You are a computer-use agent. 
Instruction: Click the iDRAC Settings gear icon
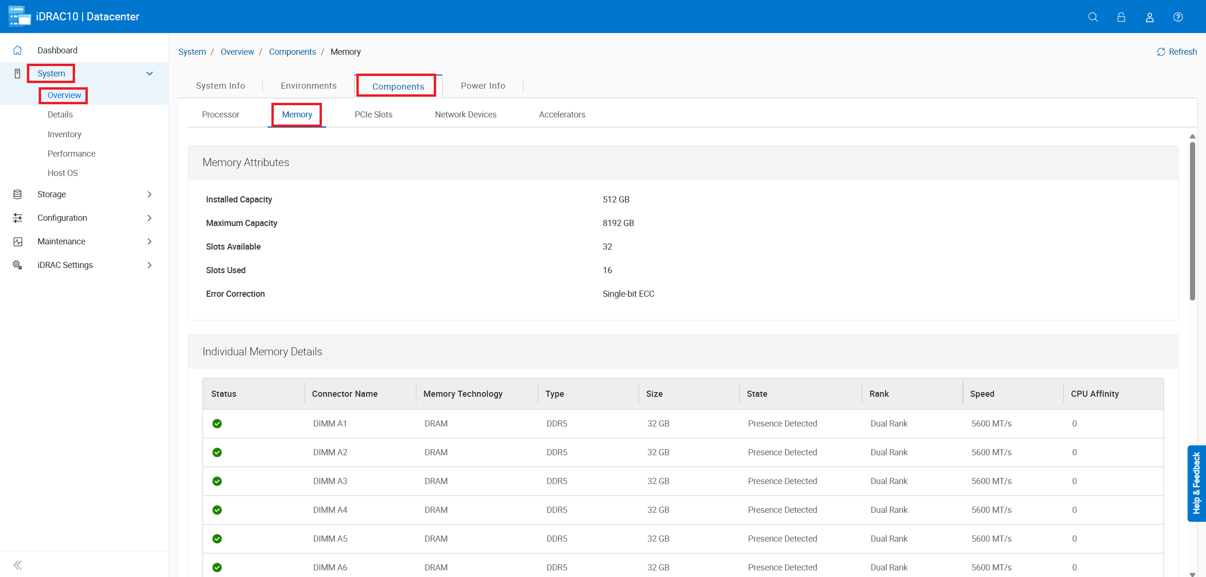point(17,265)
